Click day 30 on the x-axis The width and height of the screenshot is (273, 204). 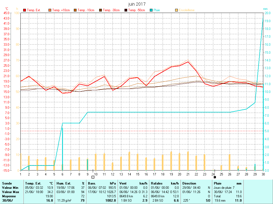pos(263,174)
